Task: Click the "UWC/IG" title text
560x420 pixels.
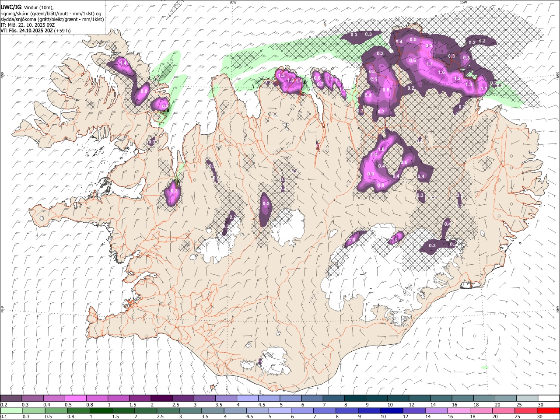Action: click(10, 7)
